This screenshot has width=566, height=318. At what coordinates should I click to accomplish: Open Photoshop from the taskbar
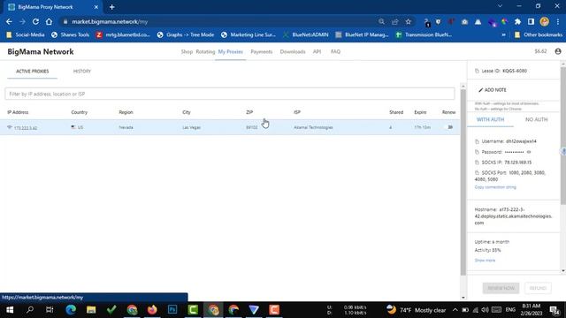pos(172,310)
